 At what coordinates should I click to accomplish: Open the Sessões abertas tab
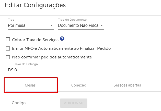pos(127,85)
